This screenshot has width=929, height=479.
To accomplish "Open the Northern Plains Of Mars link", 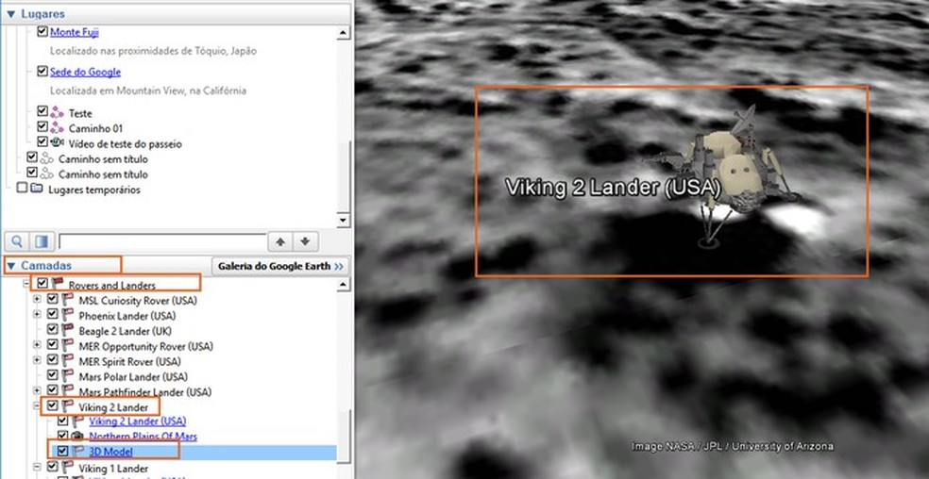I will point(143,437).
